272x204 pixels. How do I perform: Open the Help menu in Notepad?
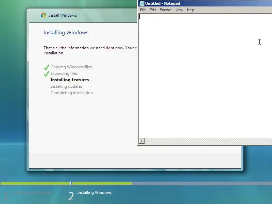point(190,10)
